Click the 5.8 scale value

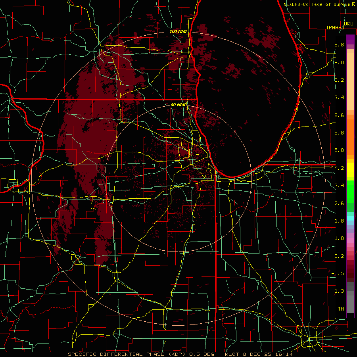click(x=339, y=133)
